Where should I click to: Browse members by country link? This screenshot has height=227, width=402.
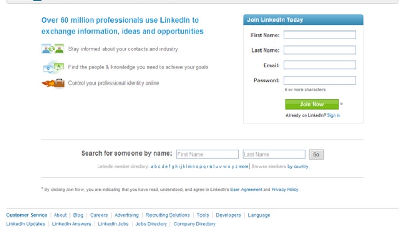(298, 167)
